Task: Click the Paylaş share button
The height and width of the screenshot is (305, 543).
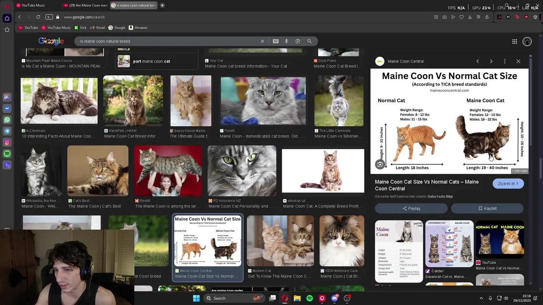Action: [x=411, y=208]
